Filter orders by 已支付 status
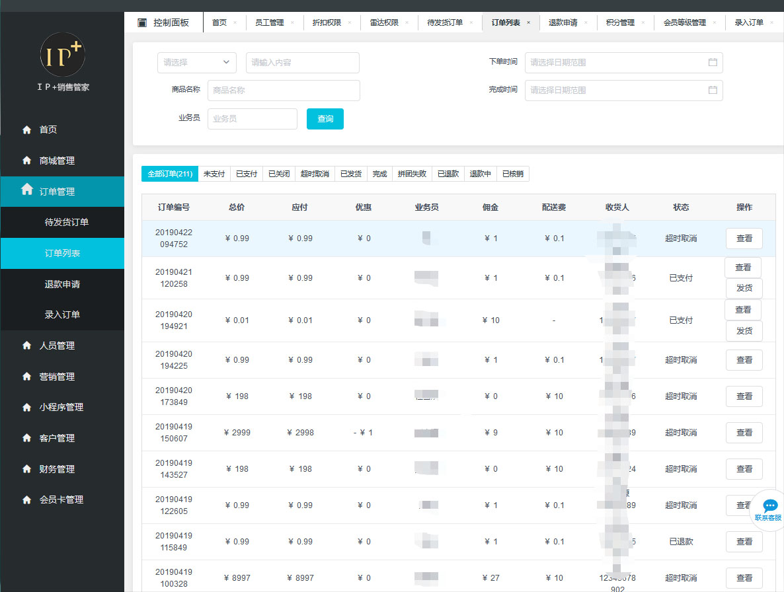This screenshot has width=784, height=592. click(x=247, y=174)
